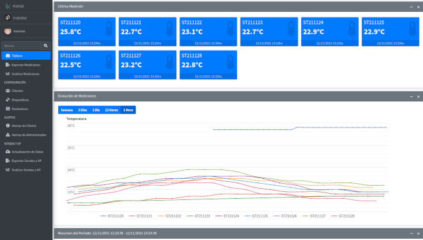423x240 pixels.
Task: Open Parámetros in sidebar
Action: coord(26,109)
